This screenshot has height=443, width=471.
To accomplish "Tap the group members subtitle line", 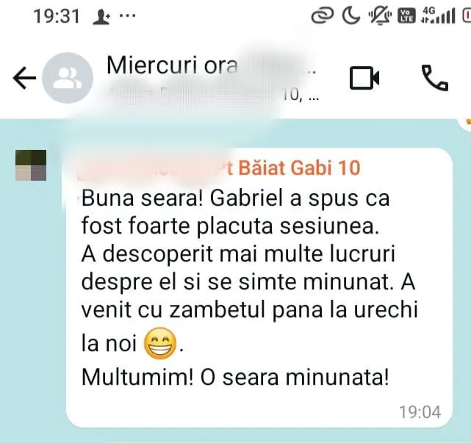I will point(213,96).
